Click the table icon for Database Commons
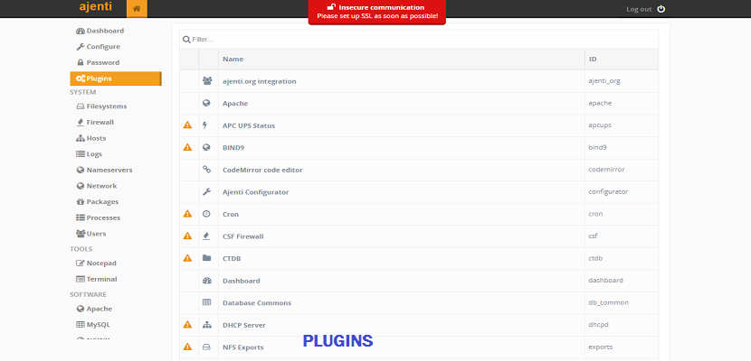This screenshot has width=751, height=361. click(x=206, y=302)
